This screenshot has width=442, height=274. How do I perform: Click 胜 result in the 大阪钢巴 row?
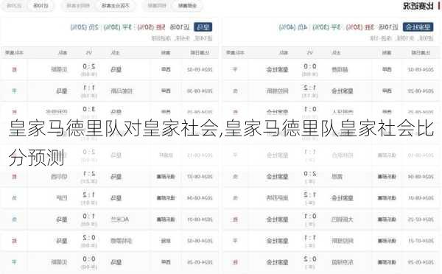(236, 219)
